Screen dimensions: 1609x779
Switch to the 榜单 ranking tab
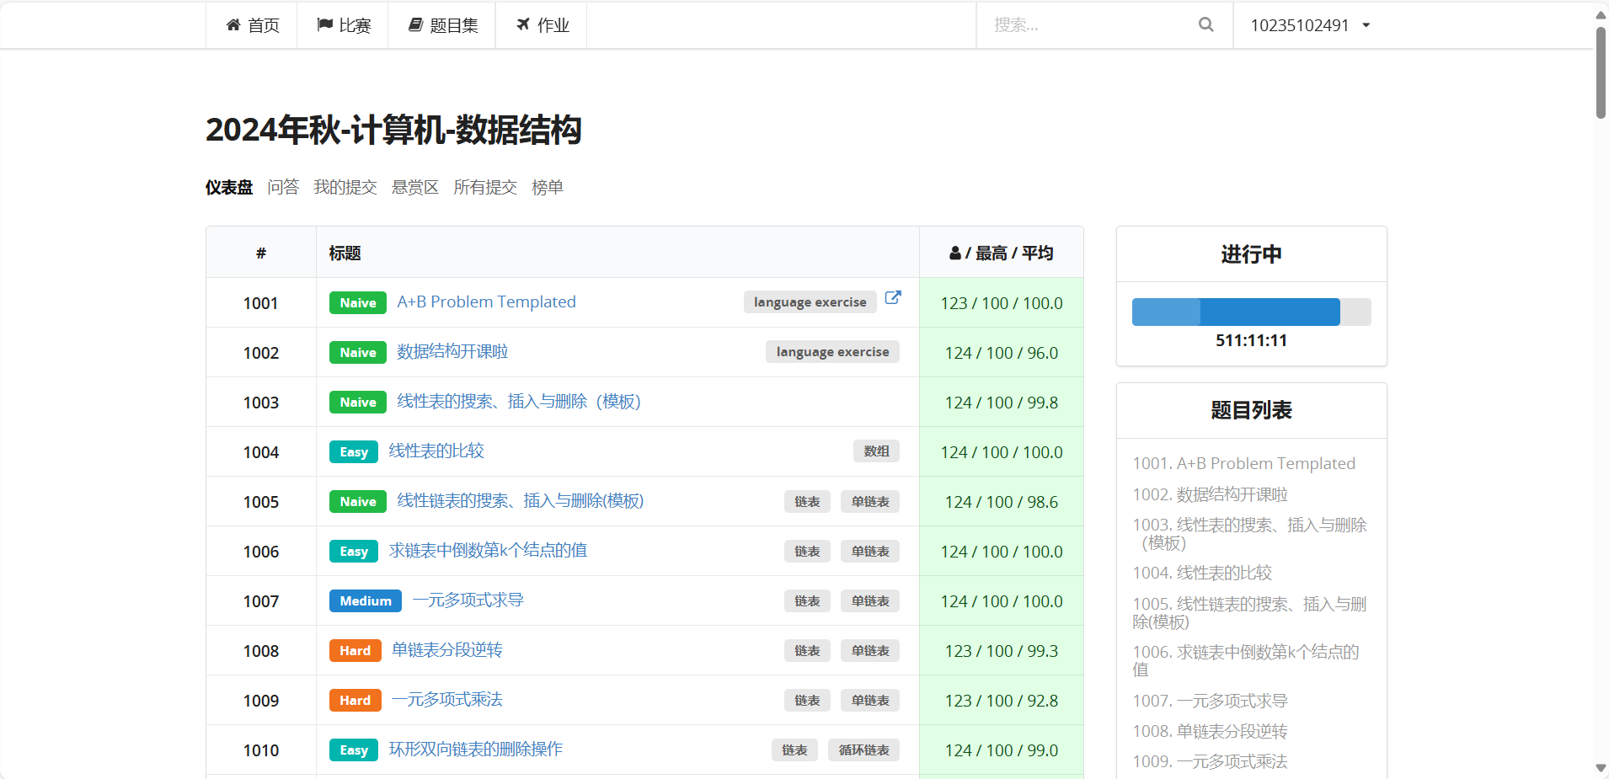548,187
